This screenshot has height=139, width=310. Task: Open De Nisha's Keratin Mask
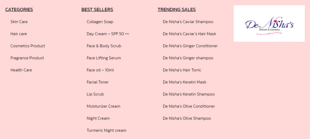pos(184,82)
